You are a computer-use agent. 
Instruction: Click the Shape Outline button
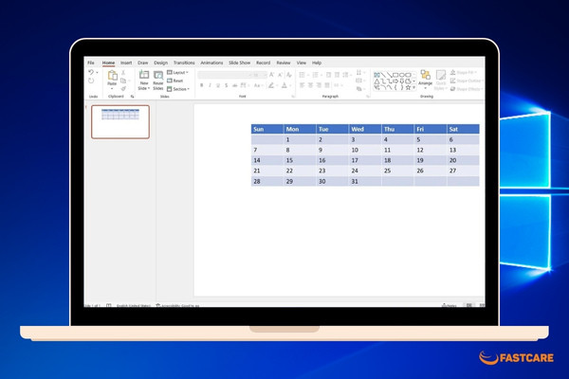tap(466, 81)
